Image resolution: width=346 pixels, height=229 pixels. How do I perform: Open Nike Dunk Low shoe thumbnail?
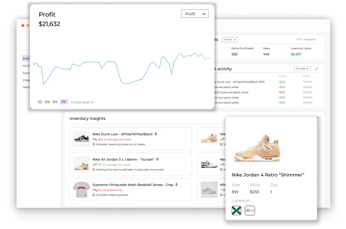click(x=82, y=139)
